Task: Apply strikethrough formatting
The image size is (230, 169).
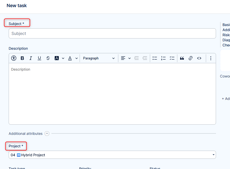Action: click(x=48, y=58)
